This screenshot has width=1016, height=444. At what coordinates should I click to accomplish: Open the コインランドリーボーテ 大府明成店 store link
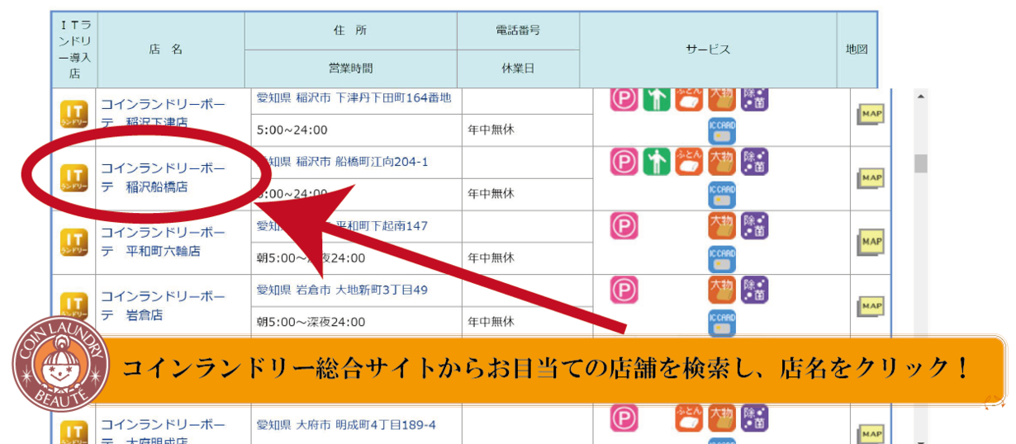pos(163,433)
